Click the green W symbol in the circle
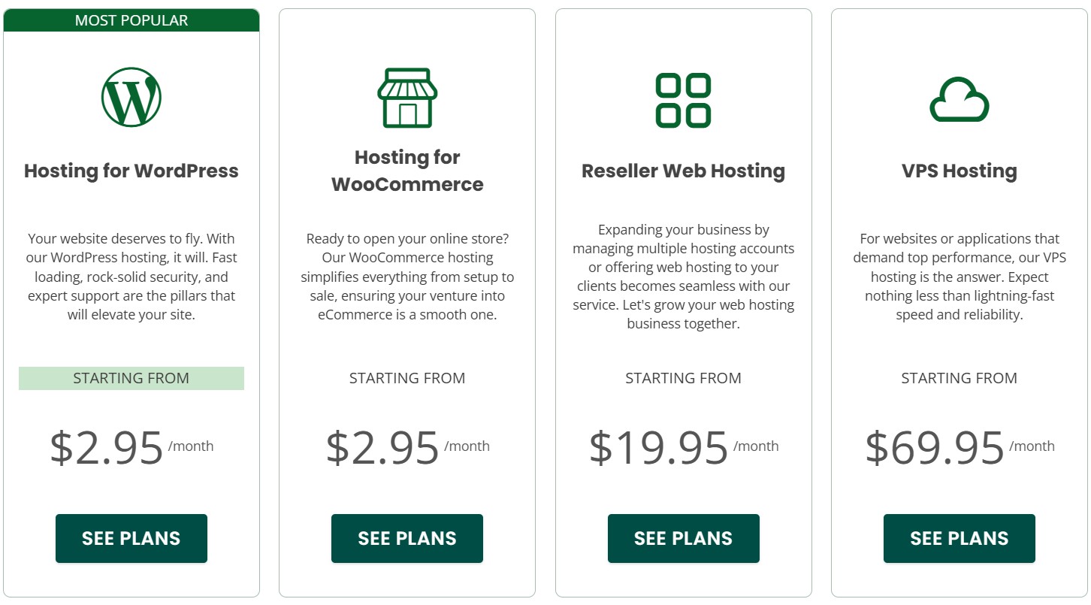The width and height of the screenshot is (1091, 605). point(131,96)
